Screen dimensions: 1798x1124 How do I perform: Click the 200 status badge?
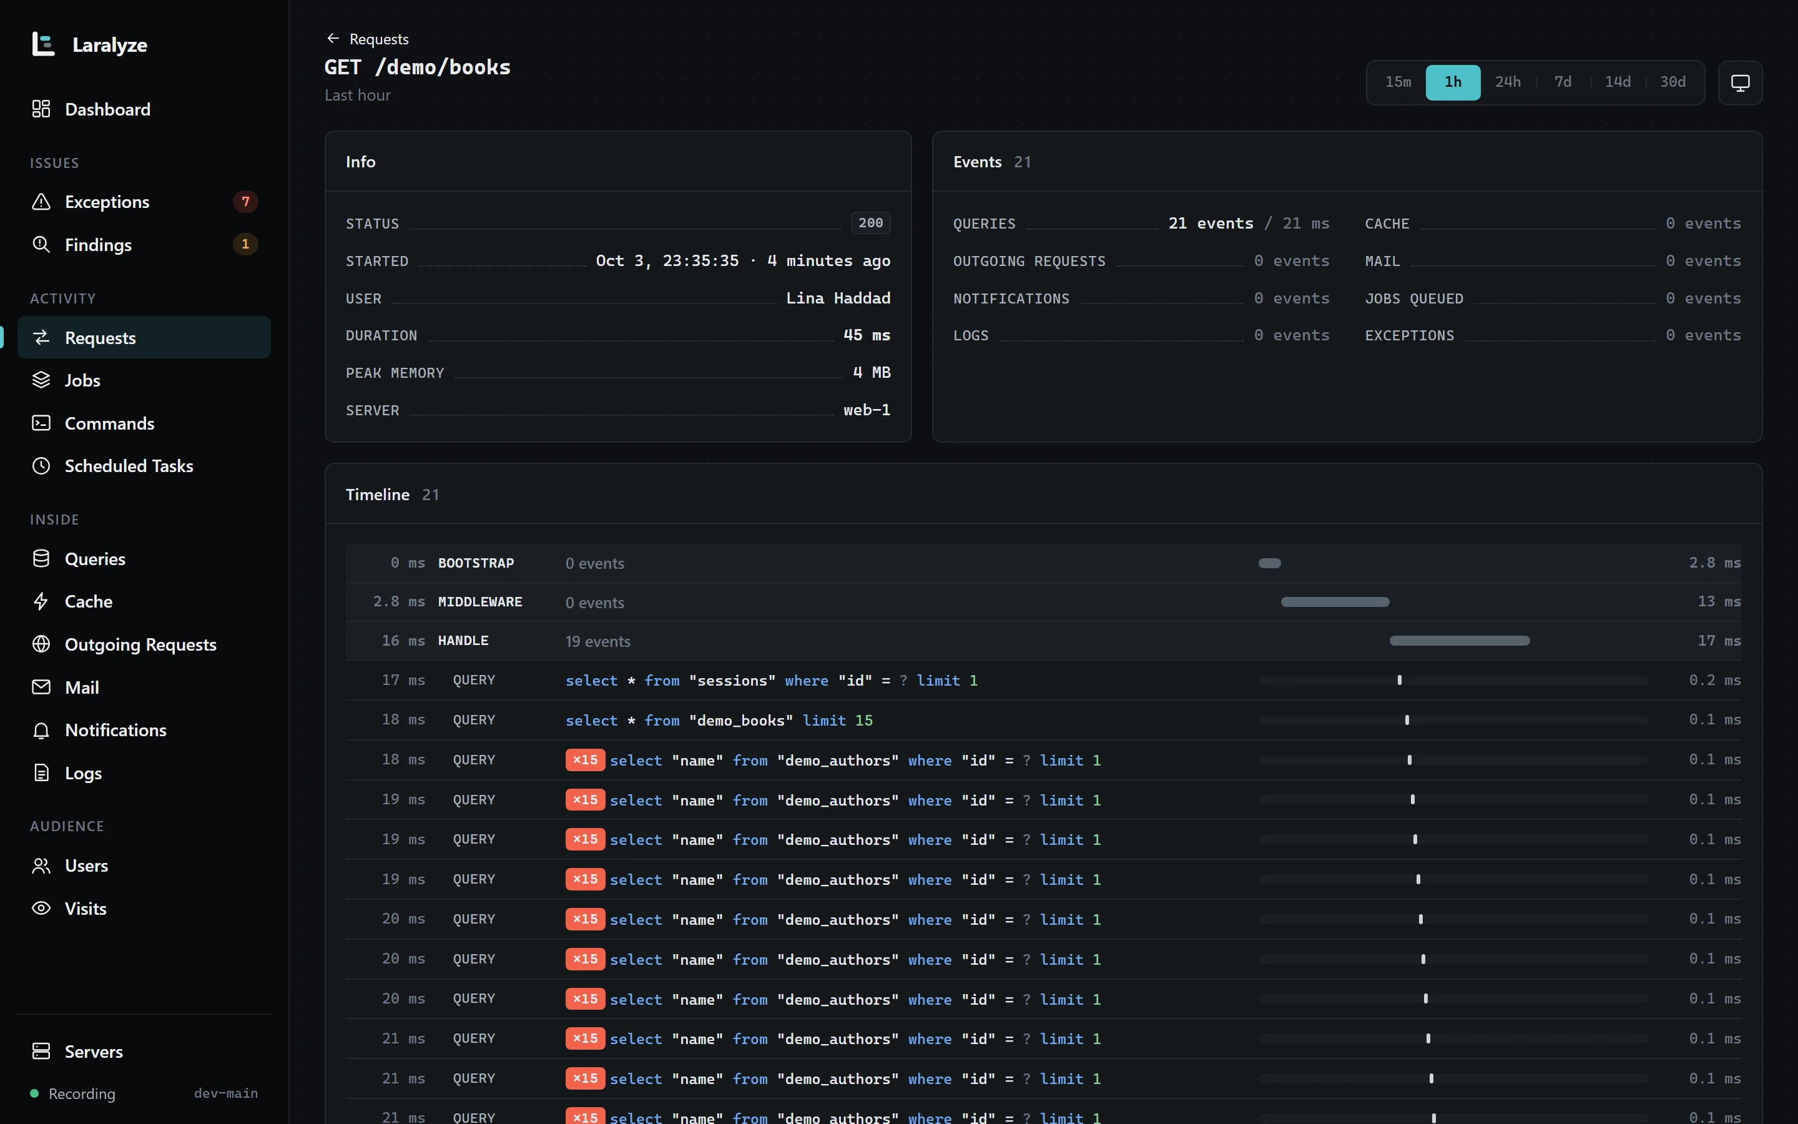[x=870, y=223]
